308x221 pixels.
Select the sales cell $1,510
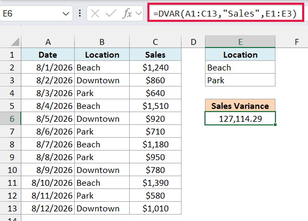click(155, 106)
